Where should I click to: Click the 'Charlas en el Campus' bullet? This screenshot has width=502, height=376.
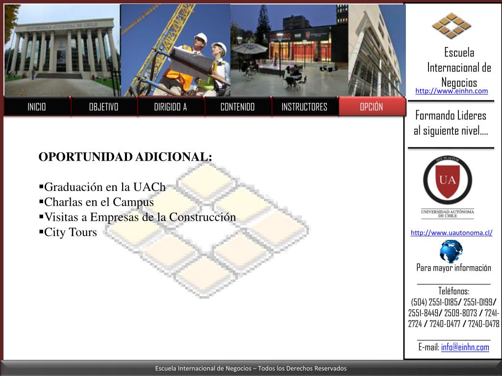(x=97, y=202)
